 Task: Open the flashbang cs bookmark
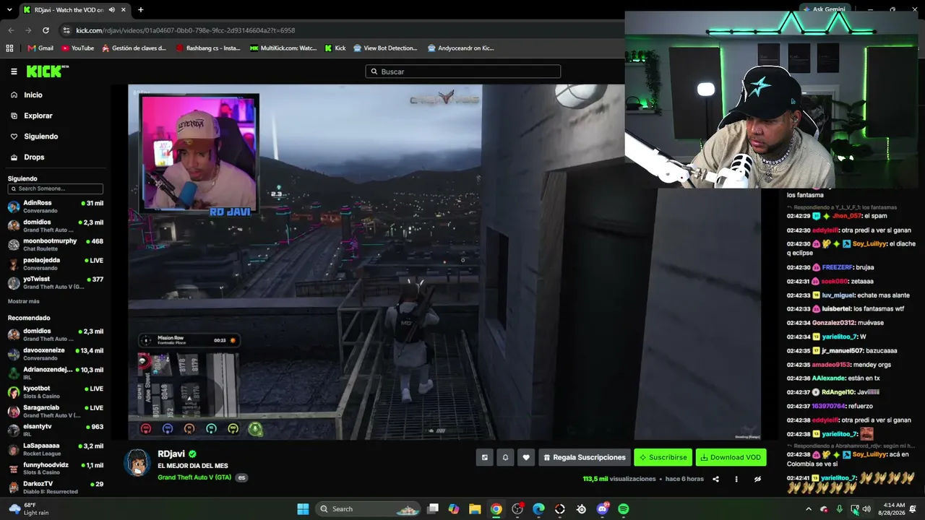point(208,48)
